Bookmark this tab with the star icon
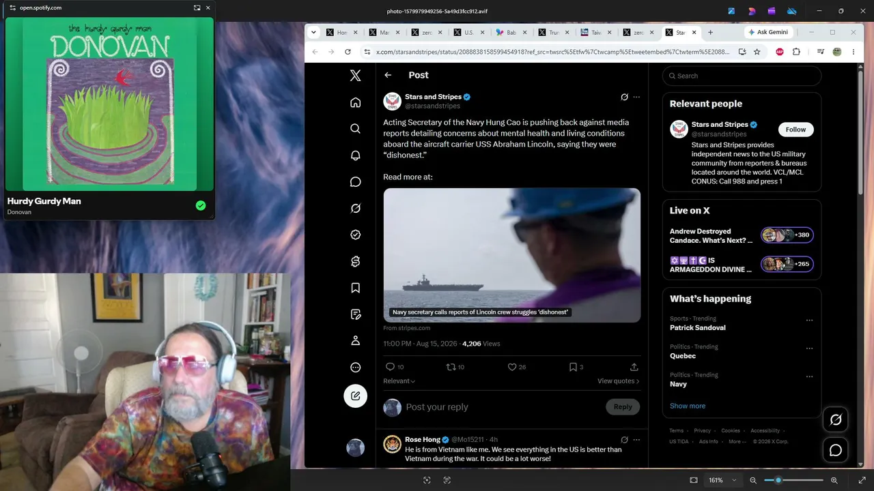 tap(757, 52)
